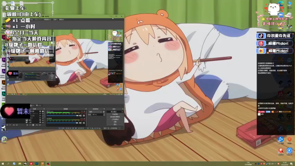Open Microsoft Edge desktop icon
This screenshot has width=295, height=166.
tap(281, 4)
